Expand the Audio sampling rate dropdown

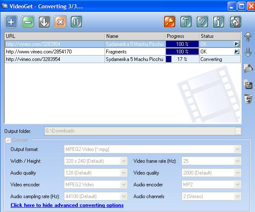click(x=124, y=196)
